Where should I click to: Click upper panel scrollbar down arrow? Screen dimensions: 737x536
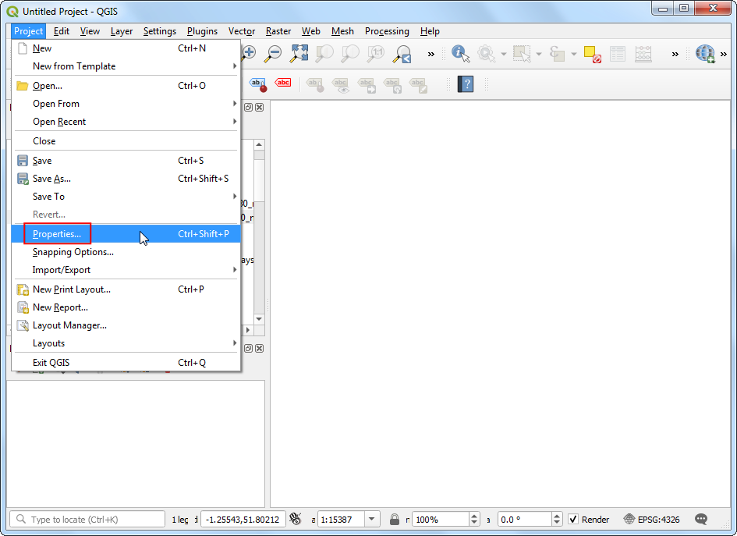(259, 319)
